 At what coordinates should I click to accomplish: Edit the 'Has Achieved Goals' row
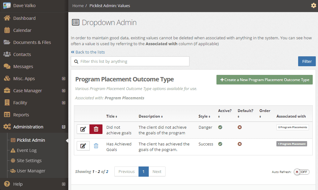pyautogui.click(x=83, y=146)
